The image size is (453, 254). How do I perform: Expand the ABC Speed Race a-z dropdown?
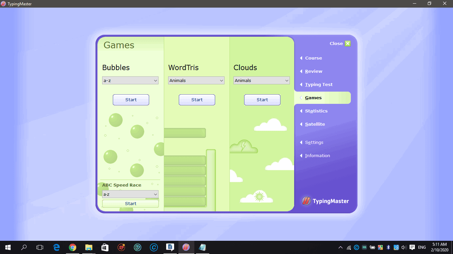[x=130, y=194]
